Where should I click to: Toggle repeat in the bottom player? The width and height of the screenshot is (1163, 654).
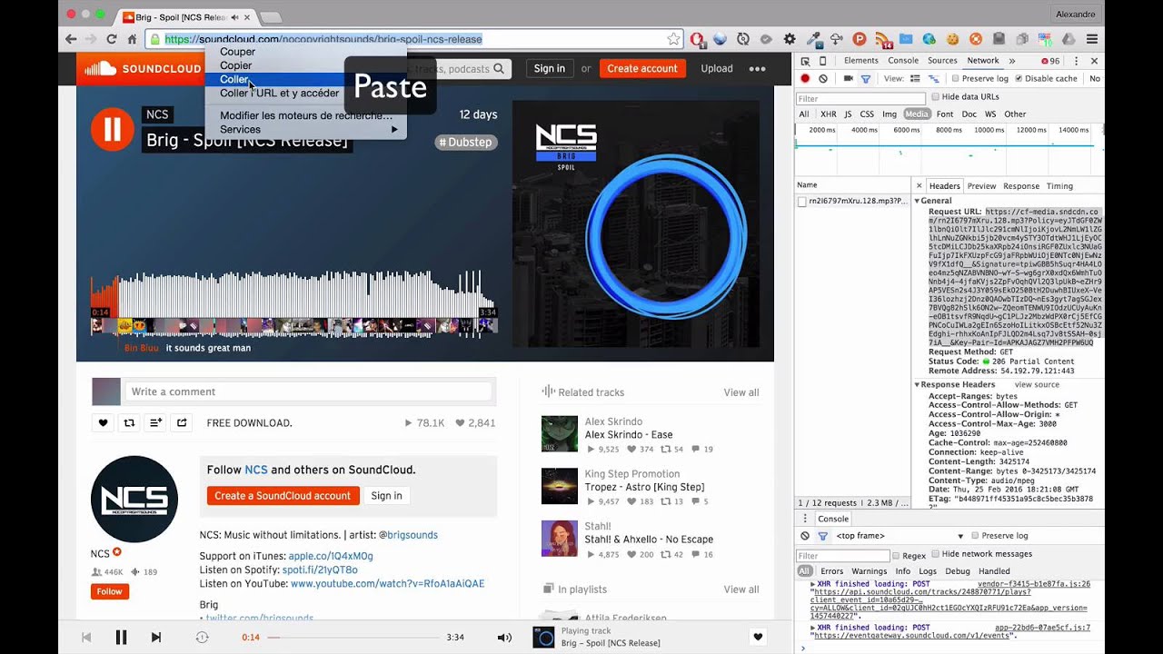(x=202, y=638)
